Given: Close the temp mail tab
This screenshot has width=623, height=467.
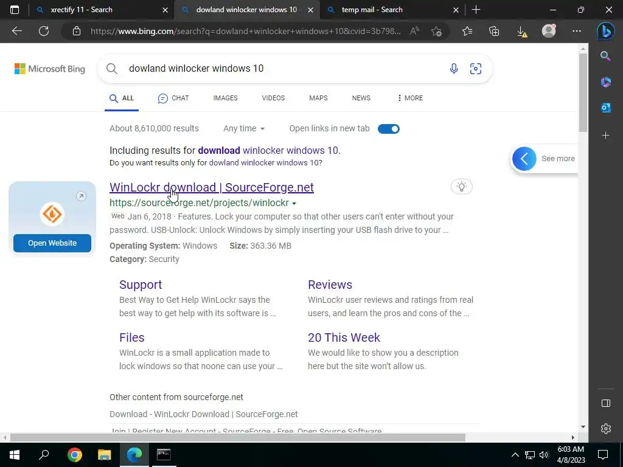Looking at the screenshot, I should coord(456,10).
